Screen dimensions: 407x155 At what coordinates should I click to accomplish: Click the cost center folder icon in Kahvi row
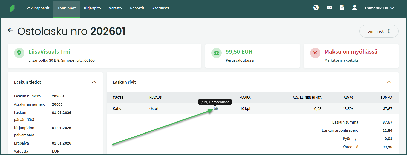click(x=216, y=108)
